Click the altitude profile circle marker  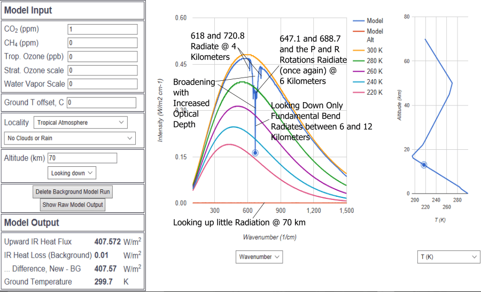tap(424, 165)
